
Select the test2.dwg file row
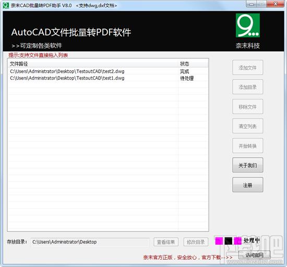108,71
